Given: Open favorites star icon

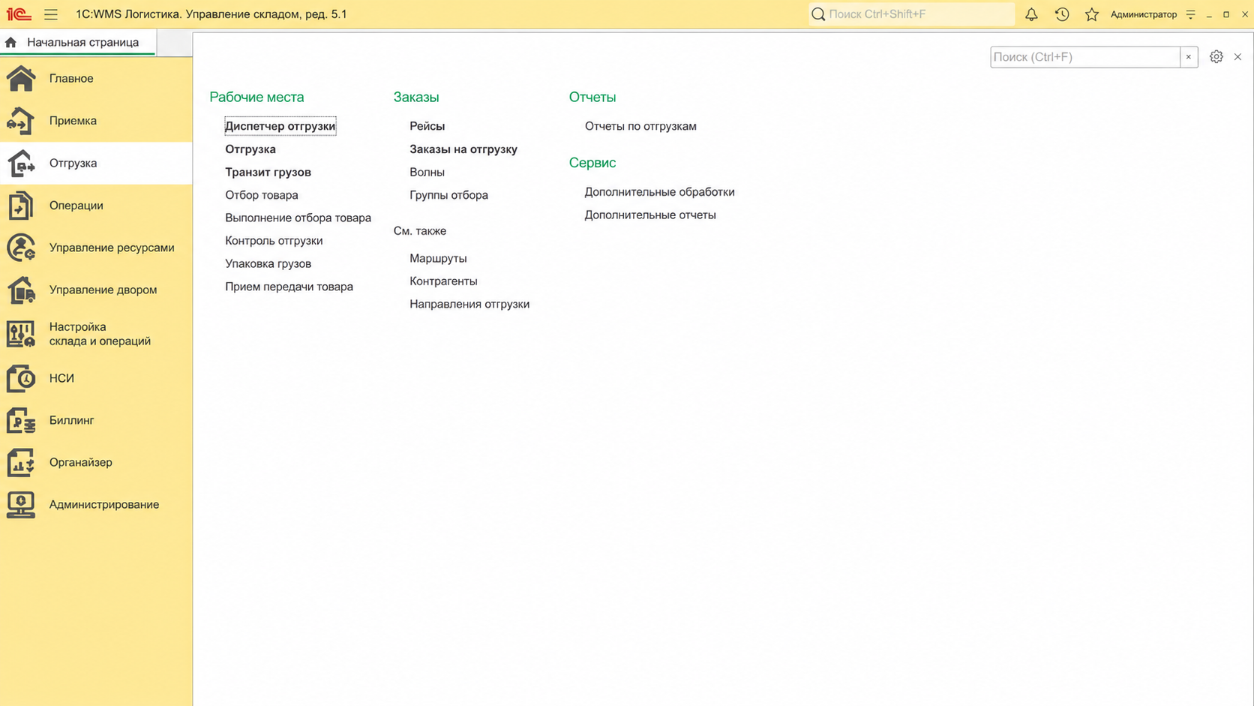Looking at the screenshot, I should pos(1092,14).
